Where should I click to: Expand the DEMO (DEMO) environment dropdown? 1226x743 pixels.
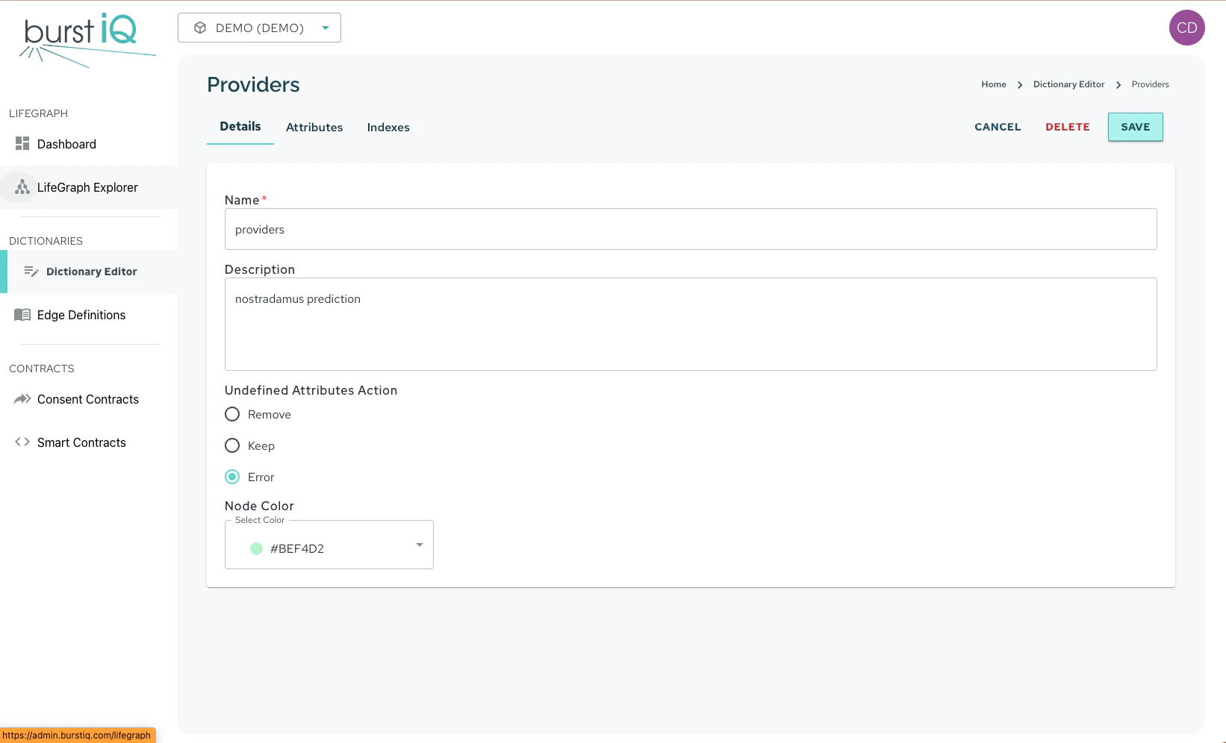(x=325, y=27)
